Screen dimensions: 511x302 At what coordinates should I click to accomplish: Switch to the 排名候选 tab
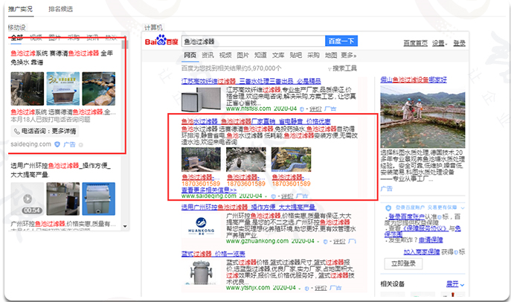coord(60,9)
